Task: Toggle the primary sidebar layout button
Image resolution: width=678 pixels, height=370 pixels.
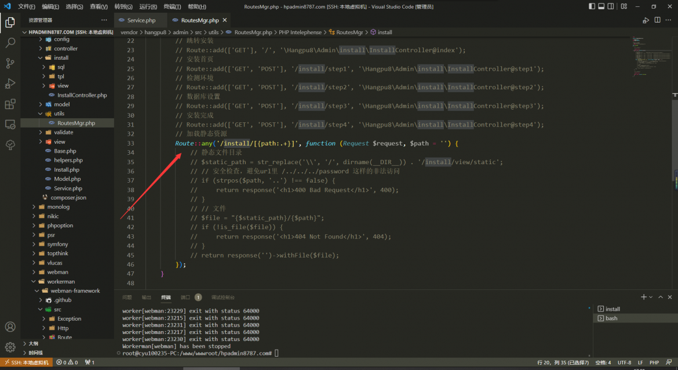Action: [x=592, y=6]
